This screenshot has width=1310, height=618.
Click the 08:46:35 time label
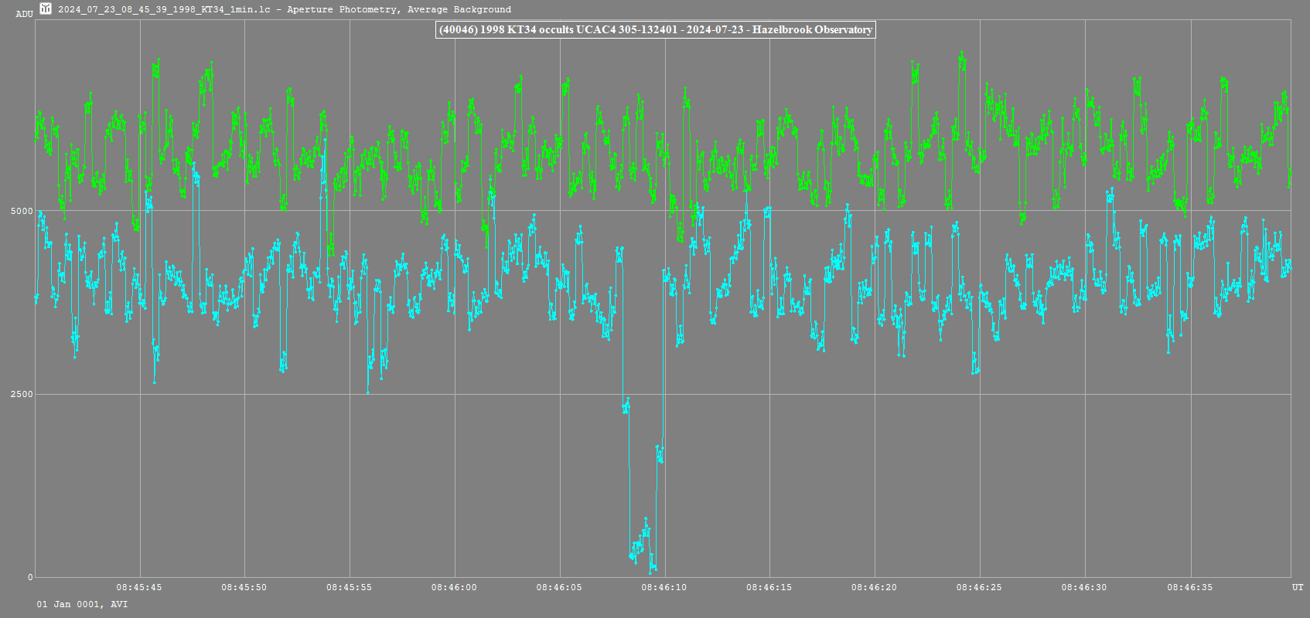pos(1190,587)
